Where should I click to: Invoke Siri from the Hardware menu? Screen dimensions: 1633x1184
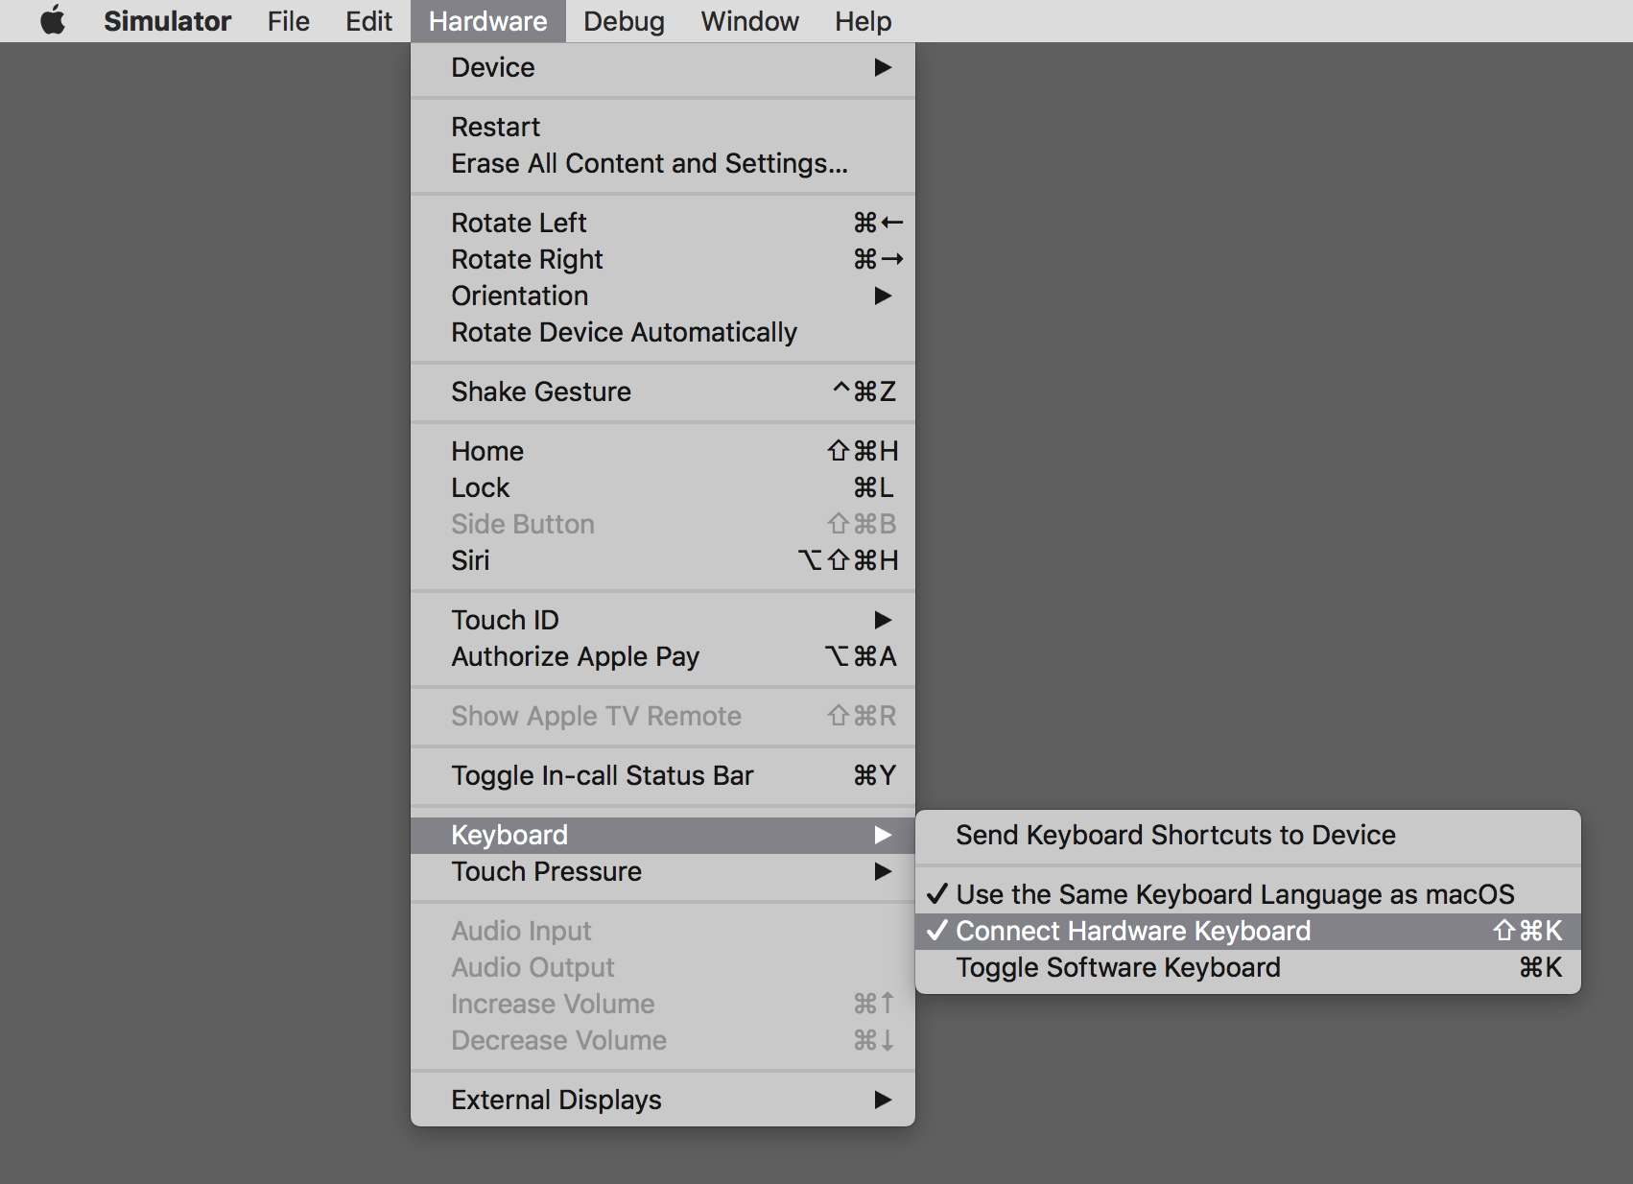[x=662, y=560]
